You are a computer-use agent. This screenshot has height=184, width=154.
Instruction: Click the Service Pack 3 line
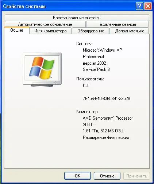tap(96, 69)
